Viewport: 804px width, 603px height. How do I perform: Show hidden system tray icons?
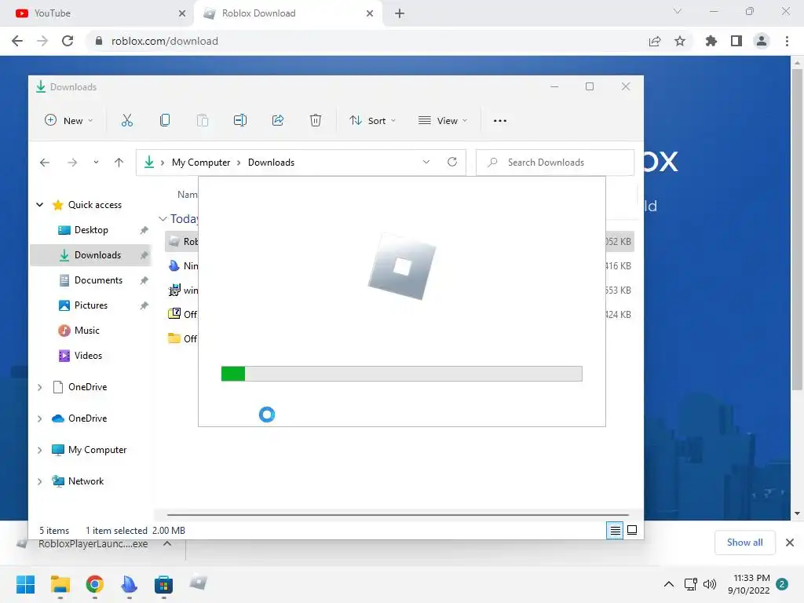click(x=669, y=584)
